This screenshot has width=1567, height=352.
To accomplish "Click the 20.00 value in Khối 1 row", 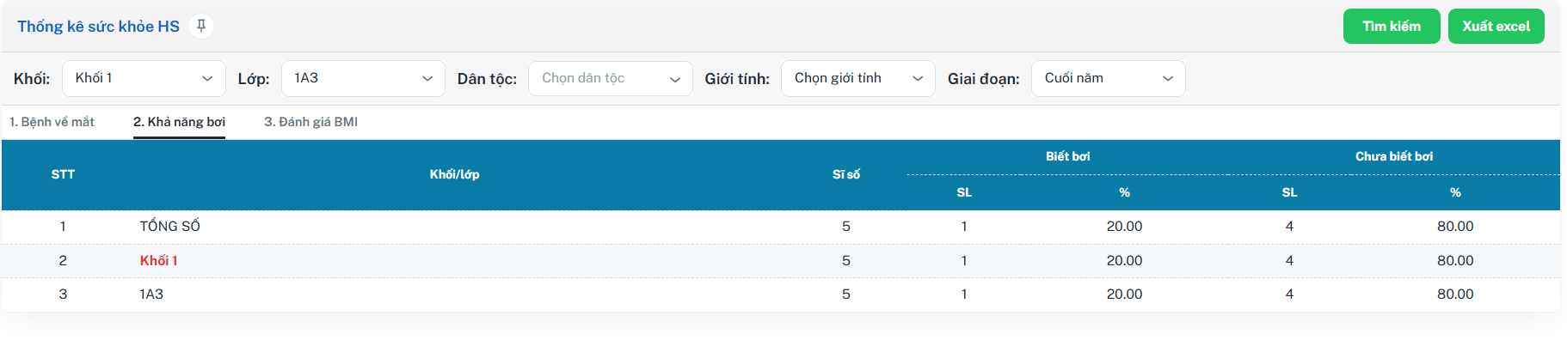I will [1124, 260].
